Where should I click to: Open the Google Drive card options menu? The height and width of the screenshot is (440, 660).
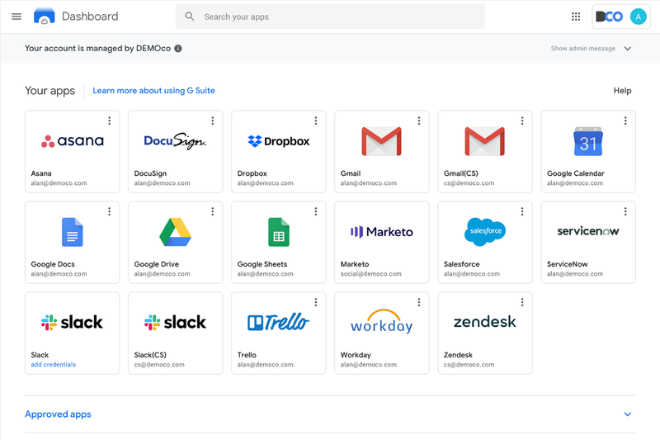coord(213,211)
